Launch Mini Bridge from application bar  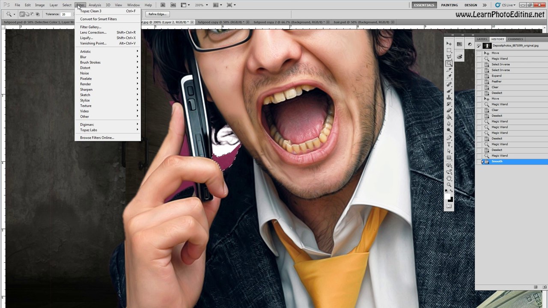point(173,5)
